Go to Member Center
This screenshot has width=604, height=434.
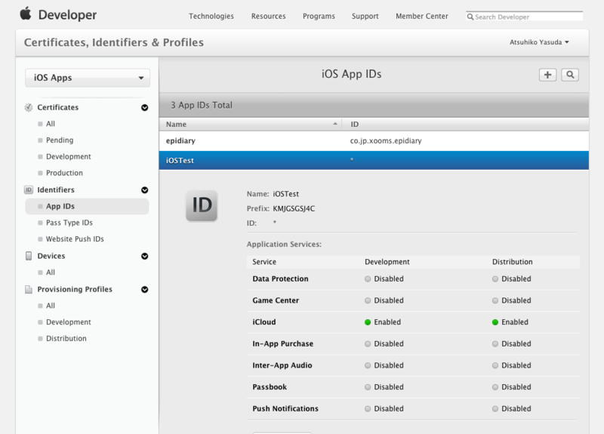(422, 16)
